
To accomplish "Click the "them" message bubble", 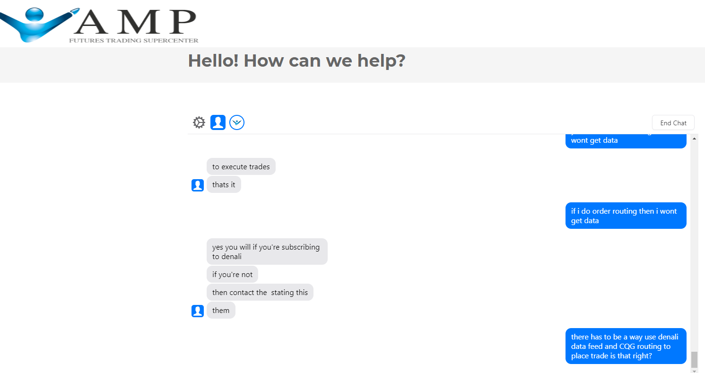I will 221,310.
